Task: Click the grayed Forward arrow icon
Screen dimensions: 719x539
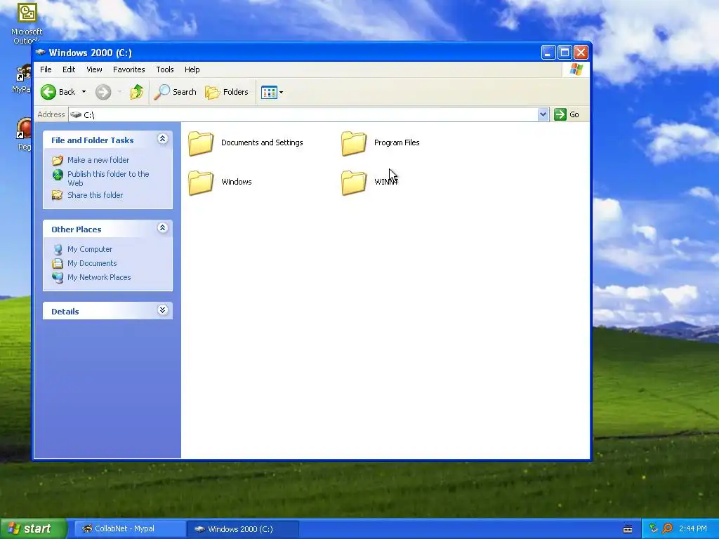Action: pos(103,92)
